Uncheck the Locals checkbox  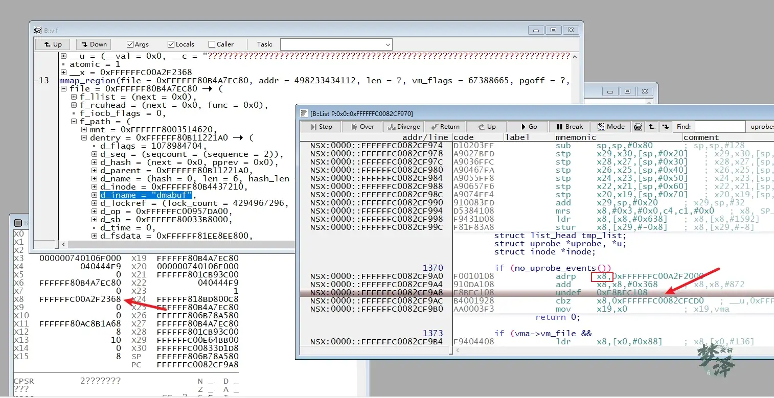[x=171, y=44]
